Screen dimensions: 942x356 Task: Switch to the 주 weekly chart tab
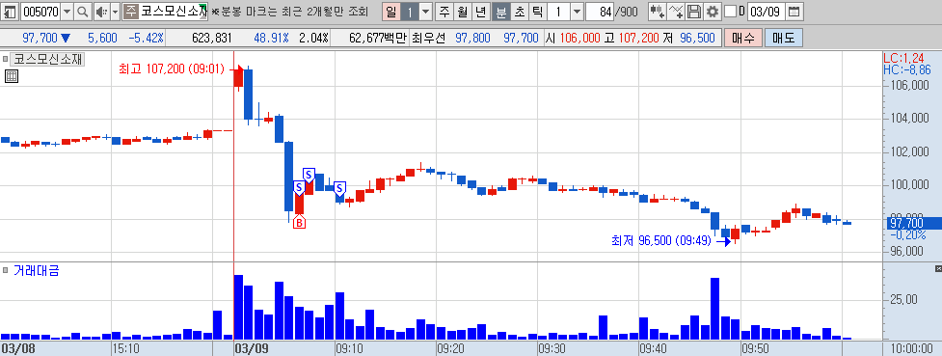(444, 12)
